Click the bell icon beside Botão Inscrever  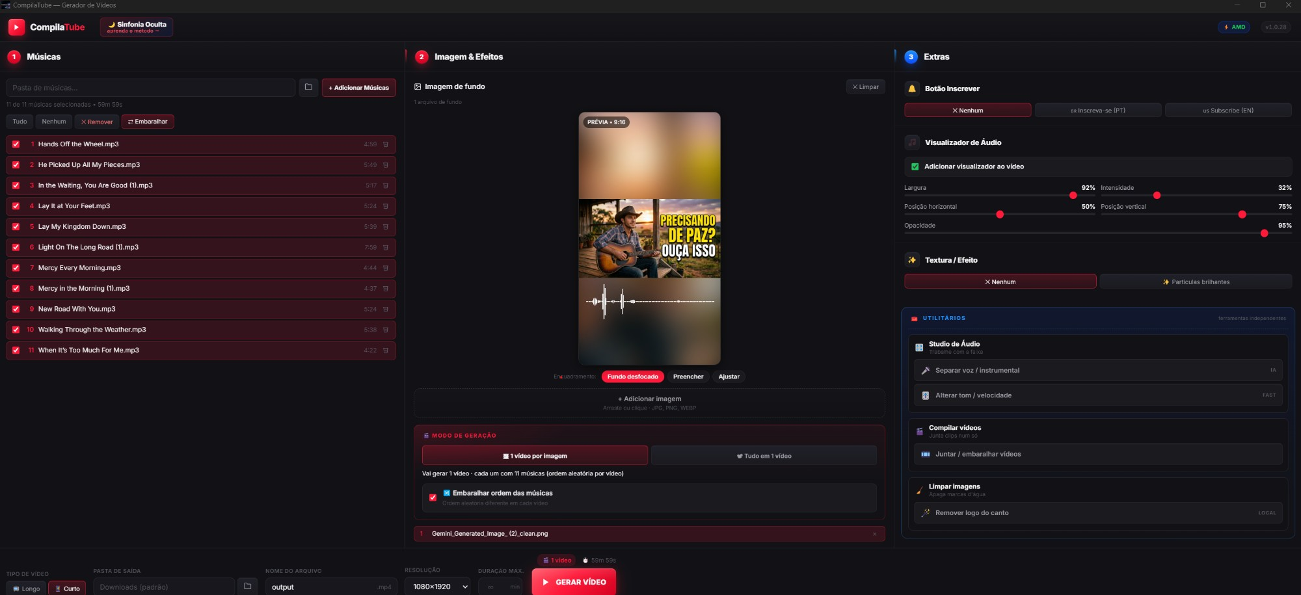point(912,88)
